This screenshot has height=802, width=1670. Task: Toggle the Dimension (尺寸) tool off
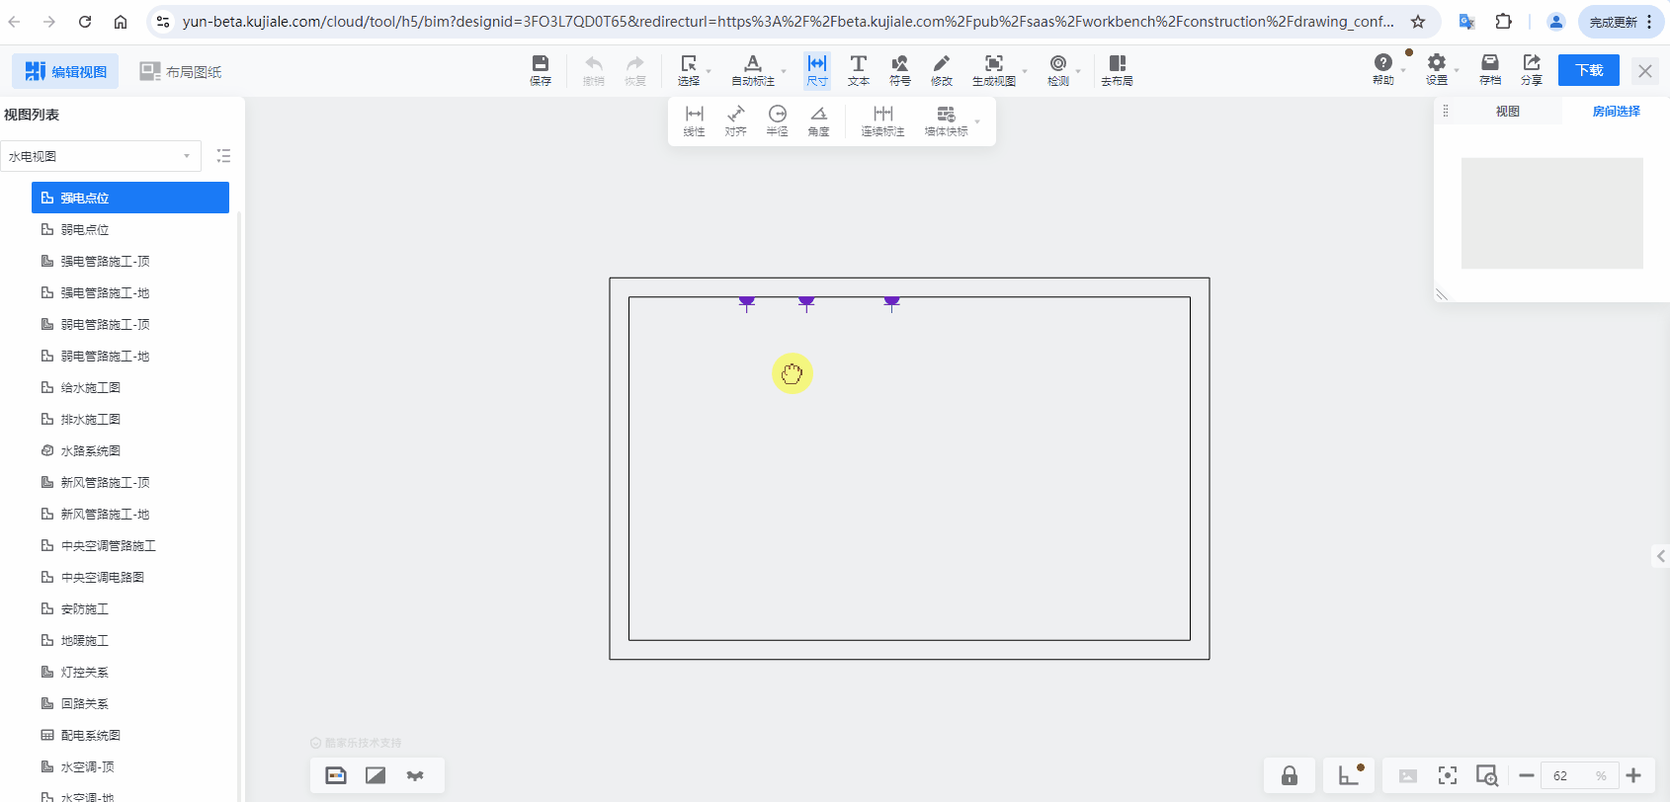[x=816, y=70]
